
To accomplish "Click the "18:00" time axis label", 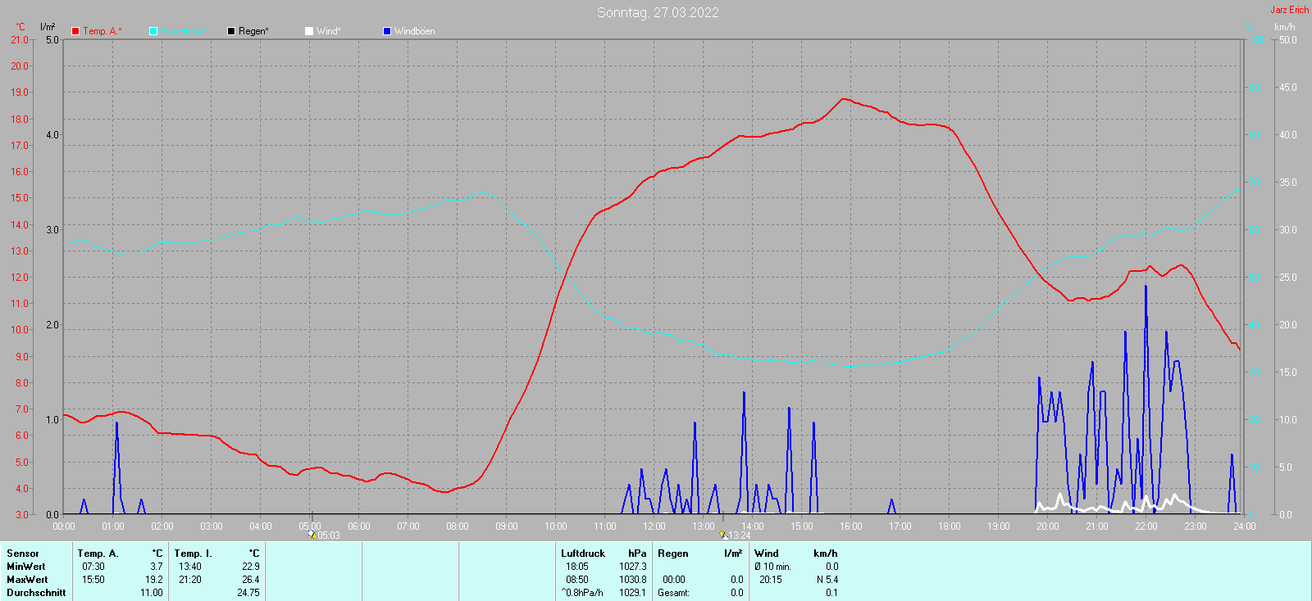I will [950, 526].
